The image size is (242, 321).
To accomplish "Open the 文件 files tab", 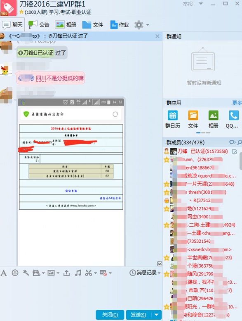I will pos(93,25).
